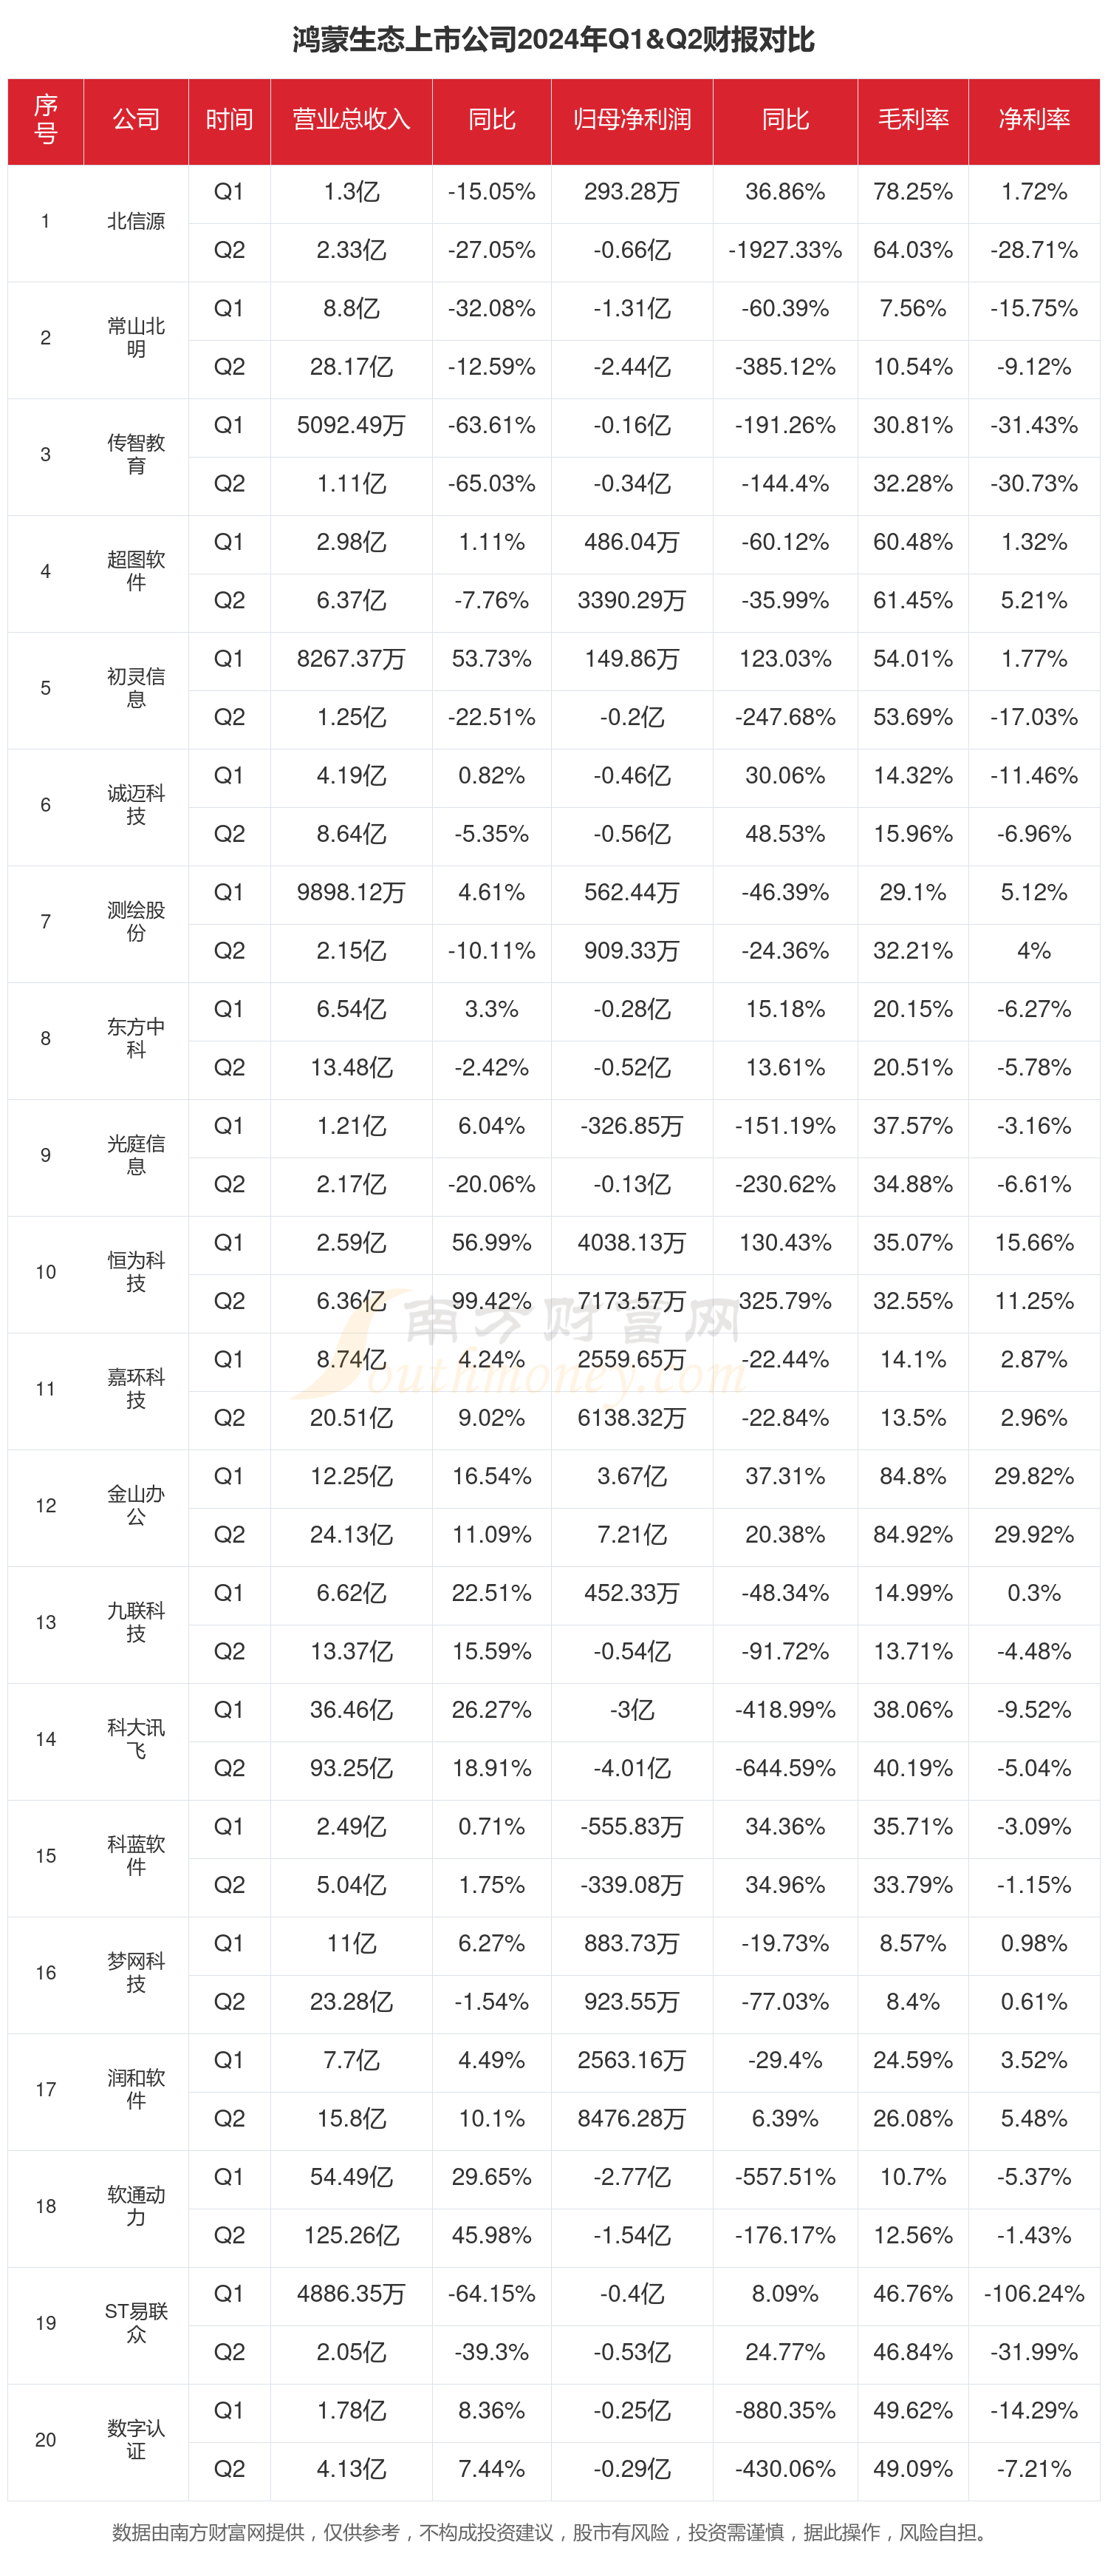
Task: Select the 软通动力 company cell
Action: coord(136,2205)
